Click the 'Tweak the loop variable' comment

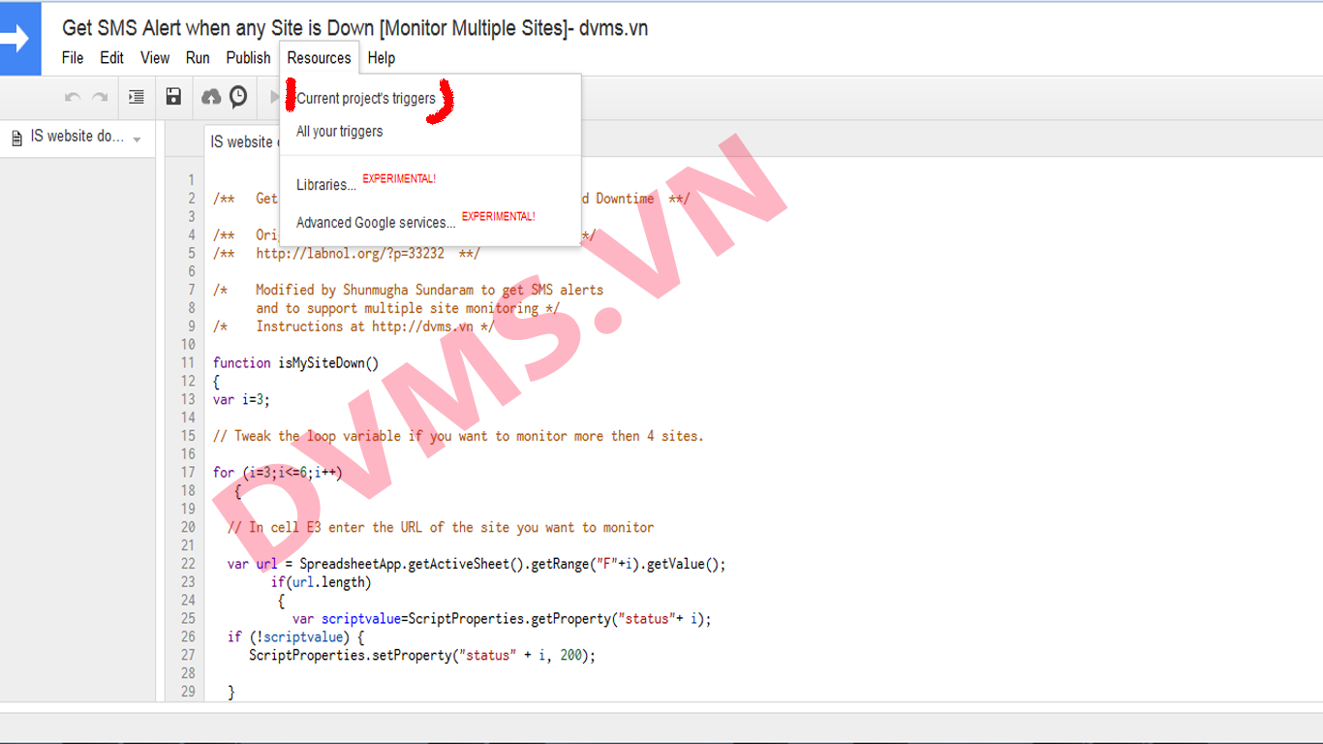458,436
